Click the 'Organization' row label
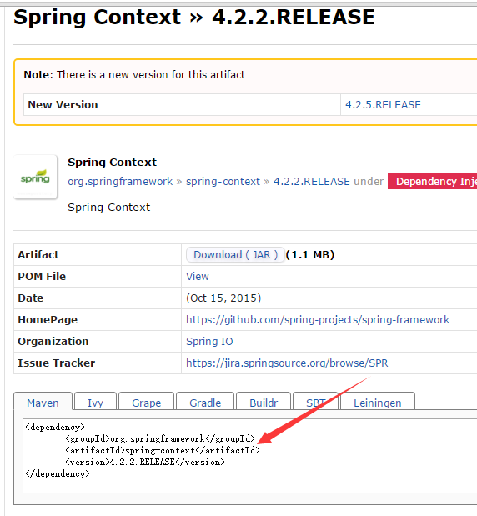The width and height of the screenshot is (477, 516). click(x=53, y=342)
